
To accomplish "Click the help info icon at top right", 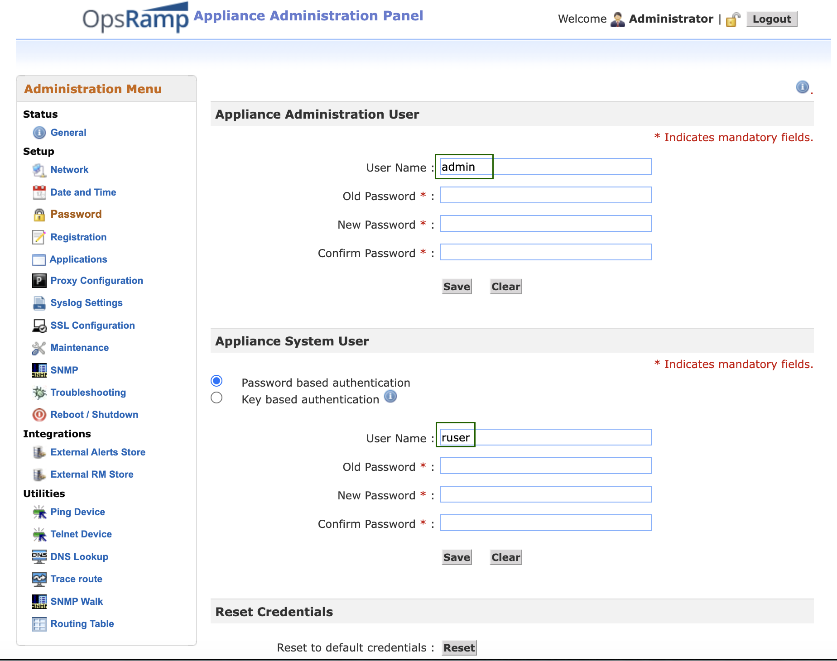I will coord(802,87).
